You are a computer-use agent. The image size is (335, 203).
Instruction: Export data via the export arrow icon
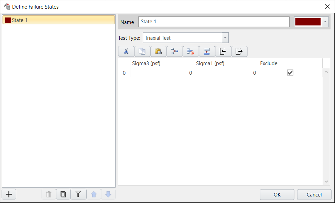(239, 51)
